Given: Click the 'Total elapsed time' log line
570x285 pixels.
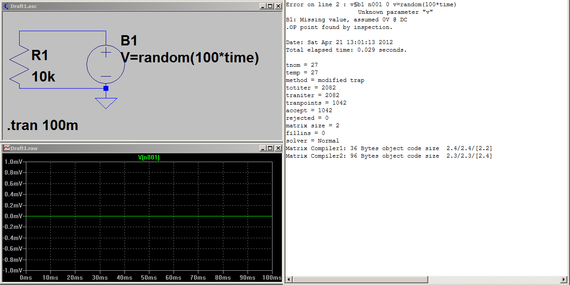Looking at the screenshot, I should (347, 50).
